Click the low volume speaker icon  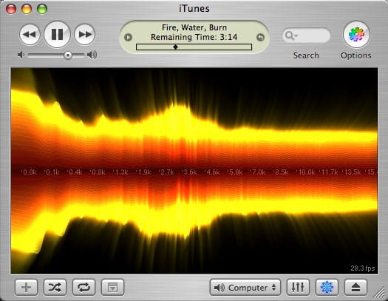[x=21, y=55]
